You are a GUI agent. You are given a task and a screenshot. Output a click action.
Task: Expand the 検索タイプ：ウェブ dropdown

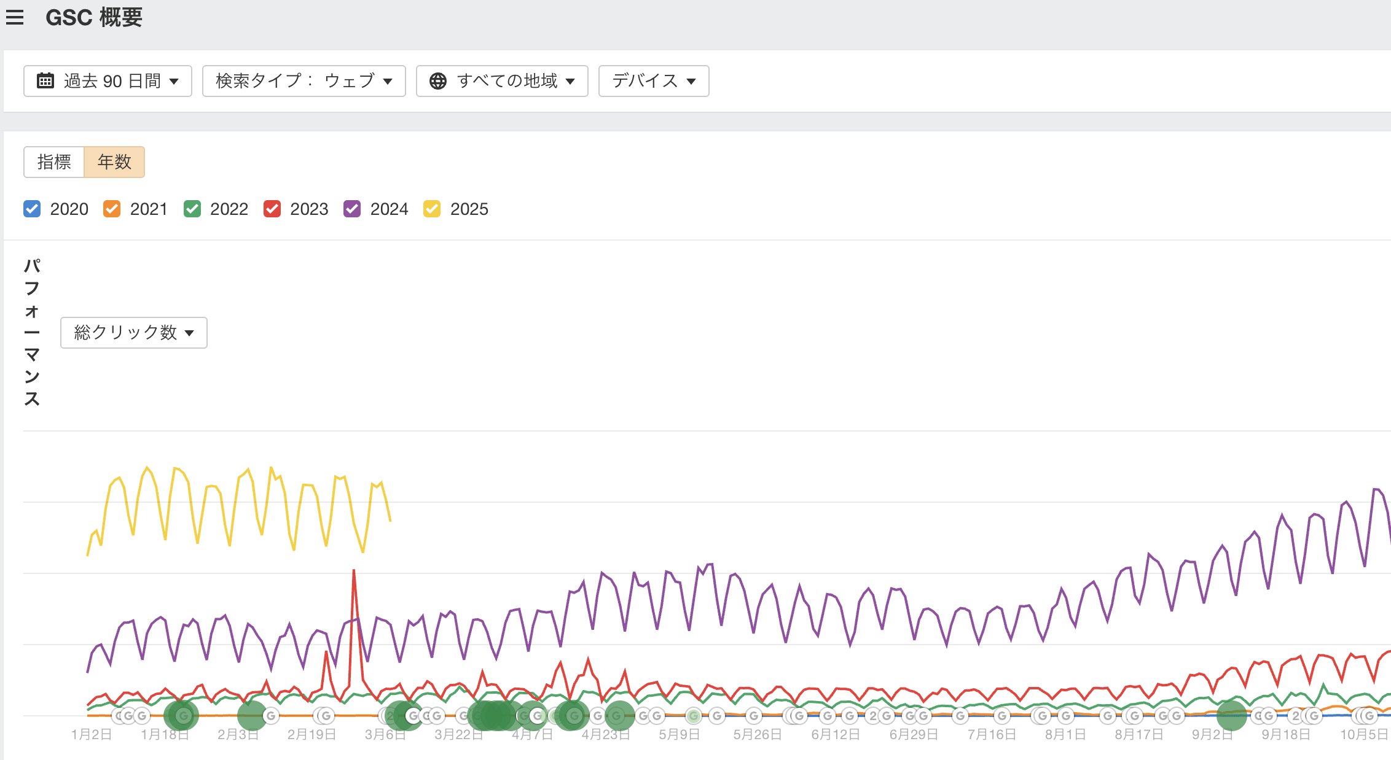pos(304,81)
